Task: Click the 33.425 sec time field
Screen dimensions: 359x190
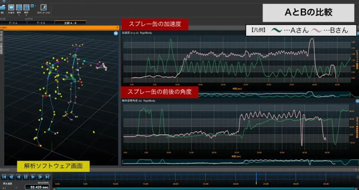Action: click(37, 187)
